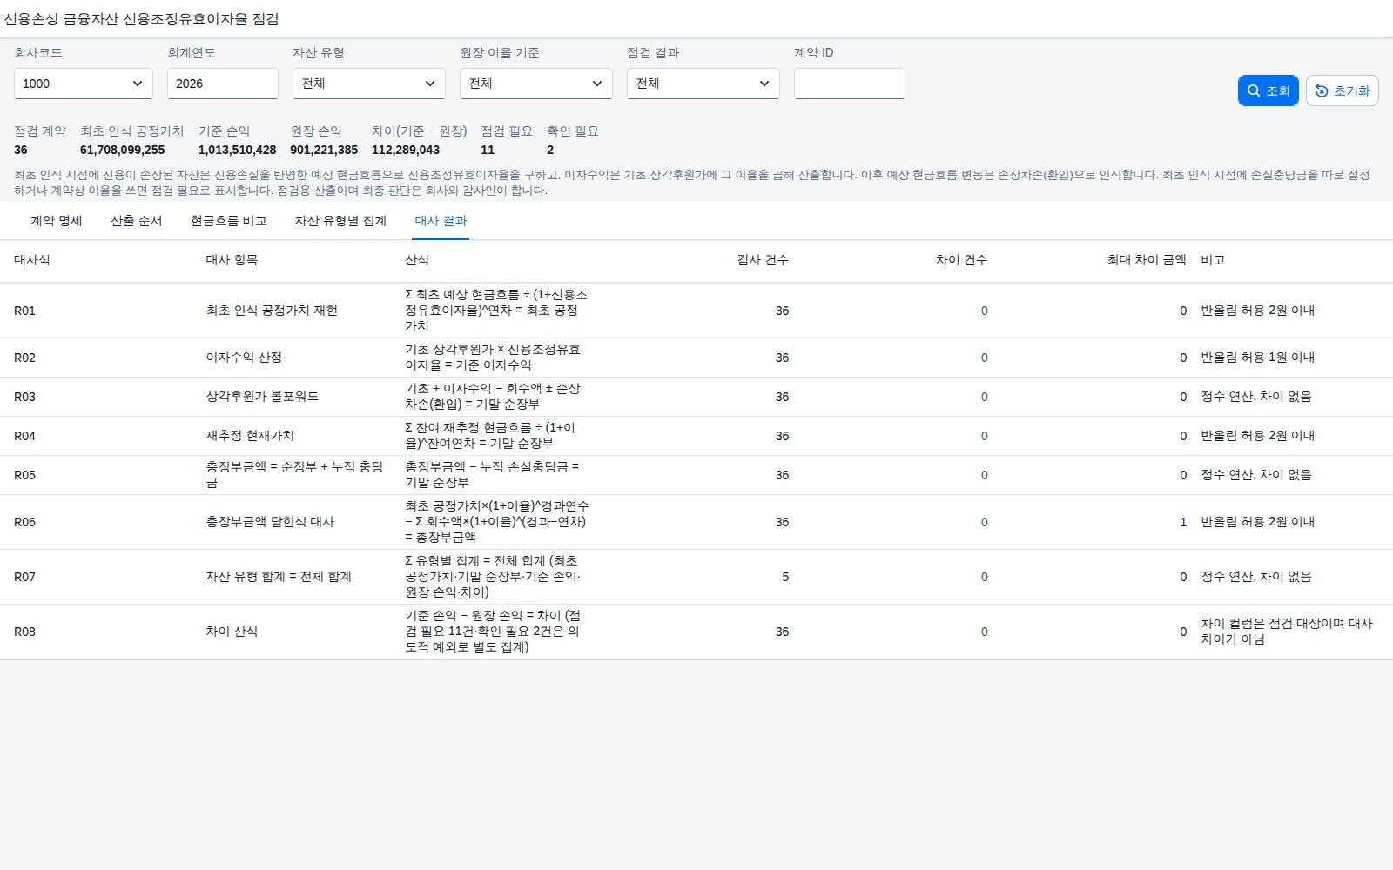The height and width of the screenshot is (870, 1393).
Task: Click the empty 계약 ID input field
Action: (x=850, y=84)
